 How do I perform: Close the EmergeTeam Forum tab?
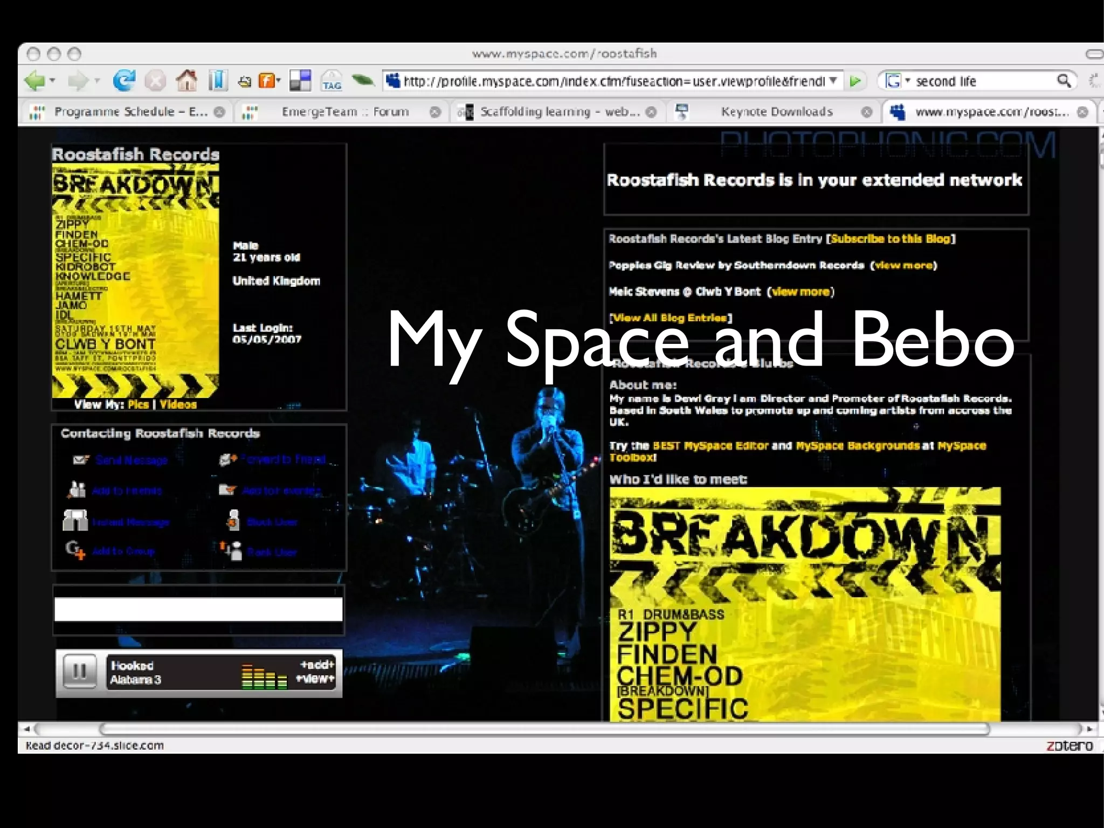coord(435,112)
